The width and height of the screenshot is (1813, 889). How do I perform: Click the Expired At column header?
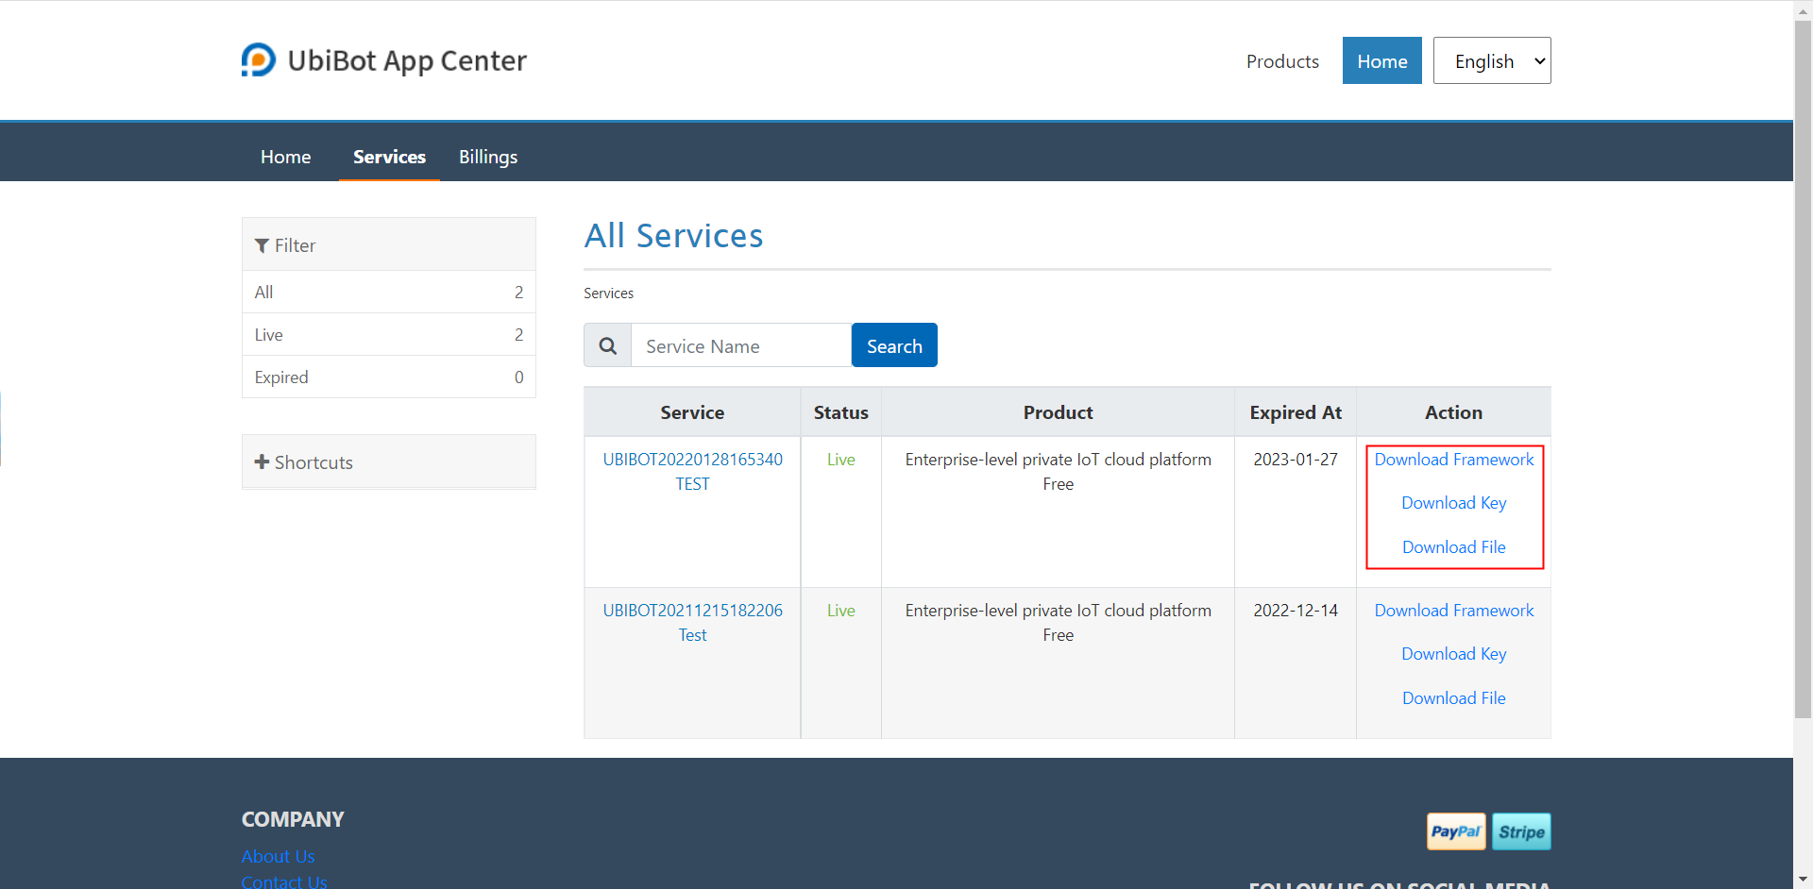coord(1296,412)
